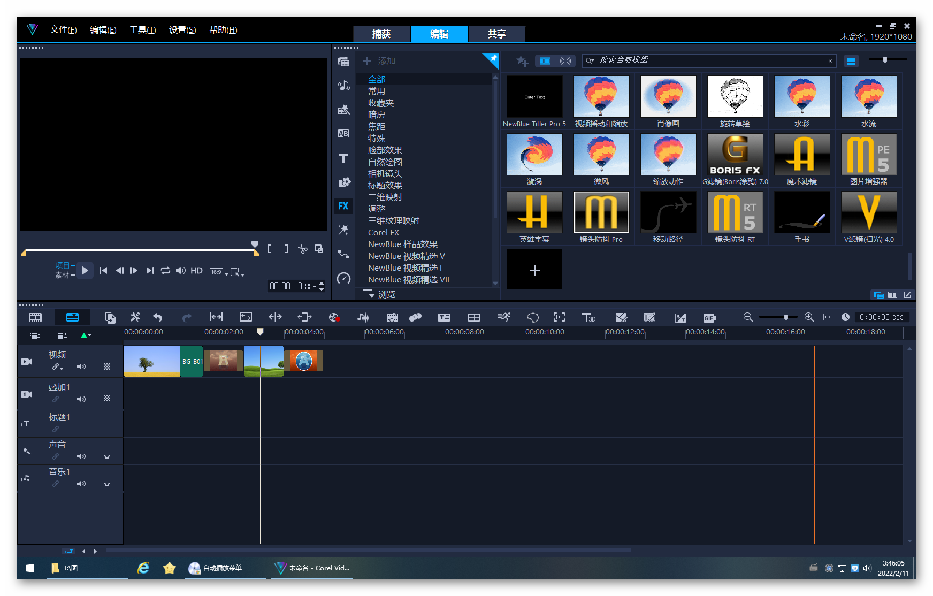
Task: Click the Fit project in timeline icon
Action: click(827, 317)
